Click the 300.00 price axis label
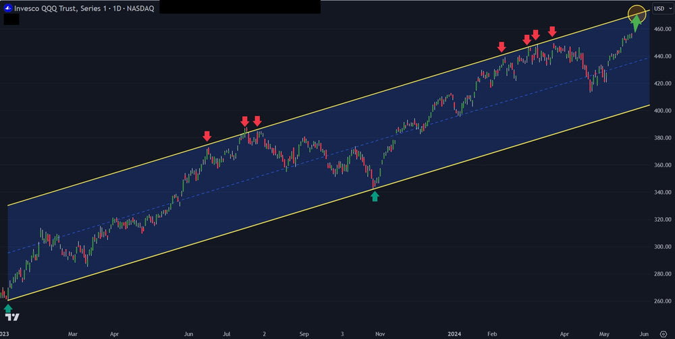675x339 pixels. [x=661, y=247]
